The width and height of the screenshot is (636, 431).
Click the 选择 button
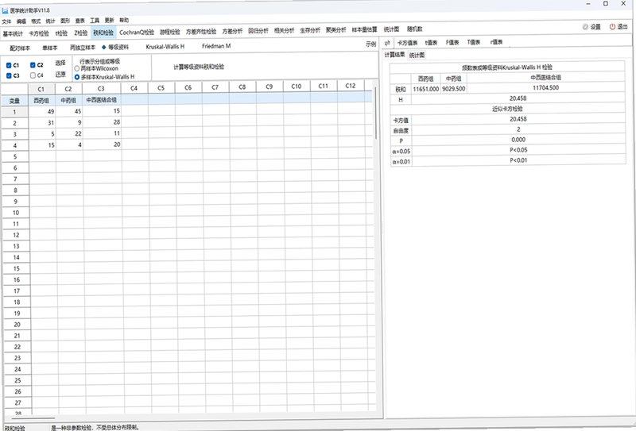(x=60, y=63)
